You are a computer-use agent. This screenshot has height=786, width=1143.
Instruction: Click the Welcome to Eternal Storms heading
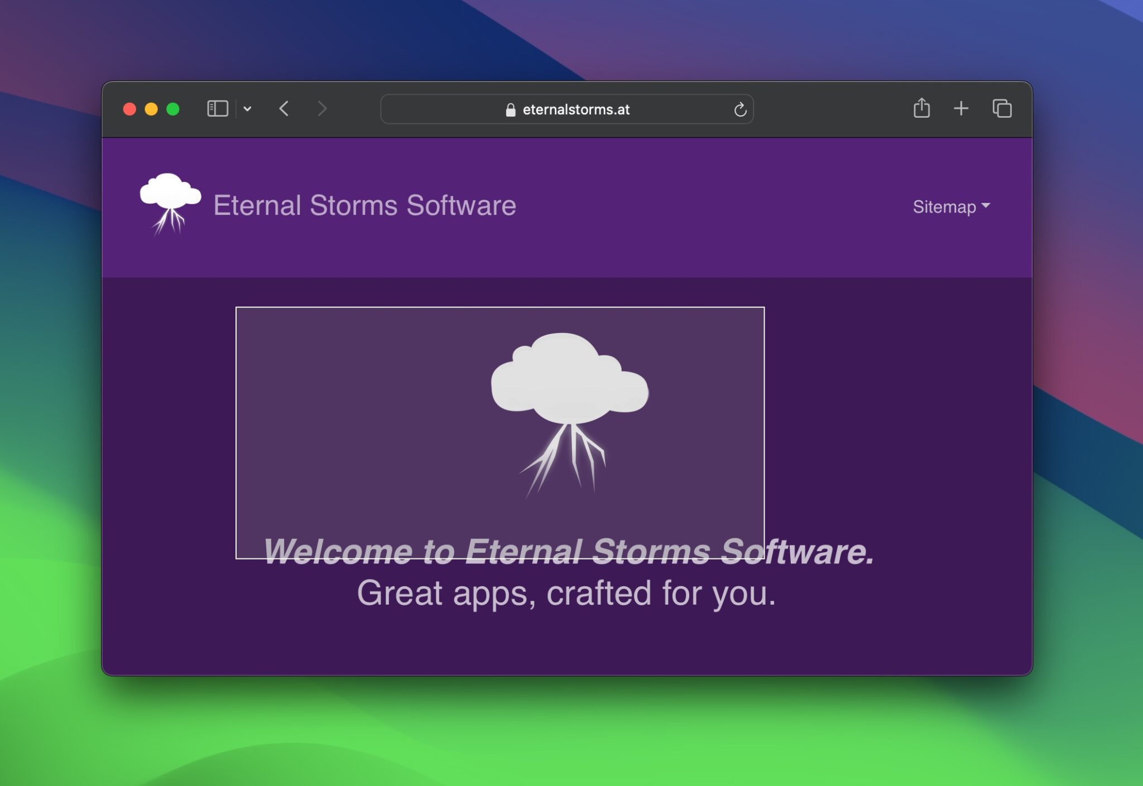coord(570,552)
